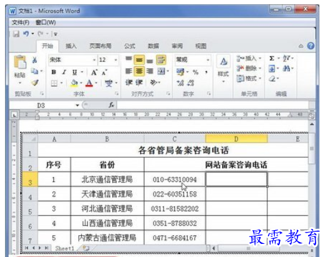Click the 格式 cells button
Viewport: 325px width, 257px height.
tap(249, 78)
